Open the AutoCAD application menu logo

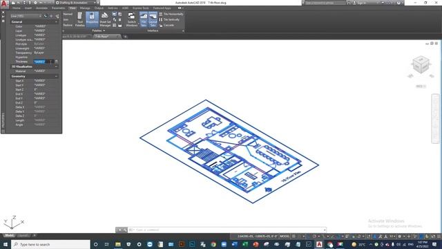(x=4, y=3)
